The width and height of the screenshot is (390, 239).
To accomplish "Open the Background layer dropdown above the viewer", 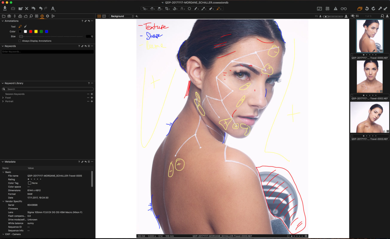I will [121, 16].
